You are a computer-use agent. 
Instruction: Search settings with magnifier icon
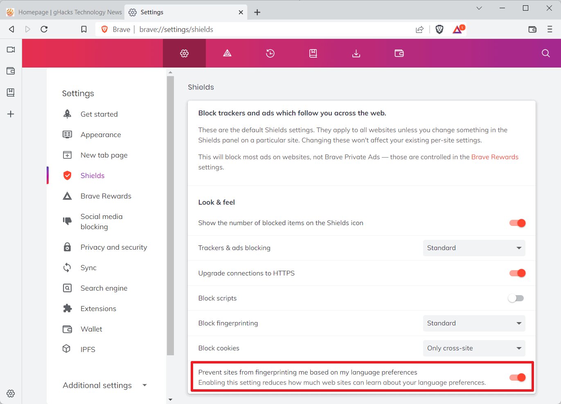click(x=545, y=53)
